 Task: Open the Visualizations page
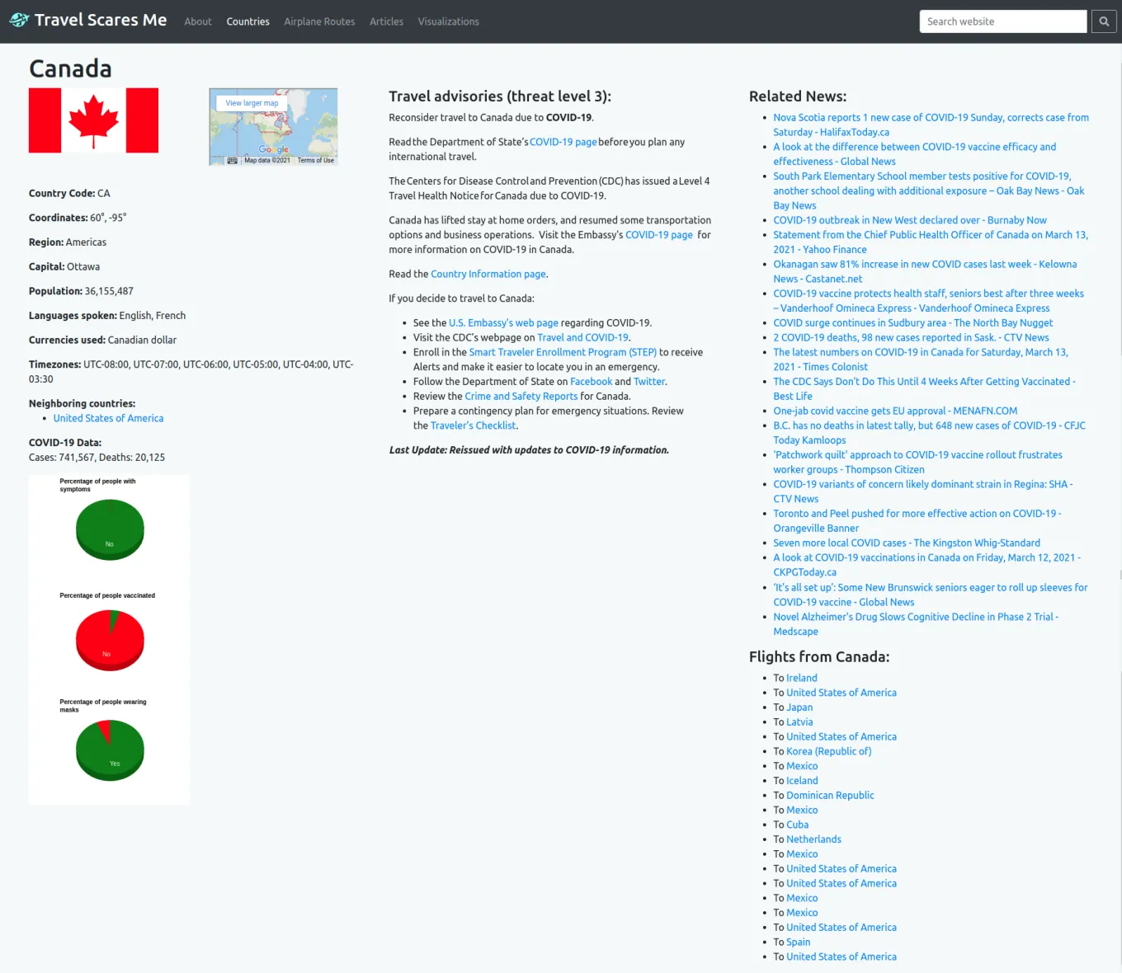pyautogui.click(x=448, y=21)
